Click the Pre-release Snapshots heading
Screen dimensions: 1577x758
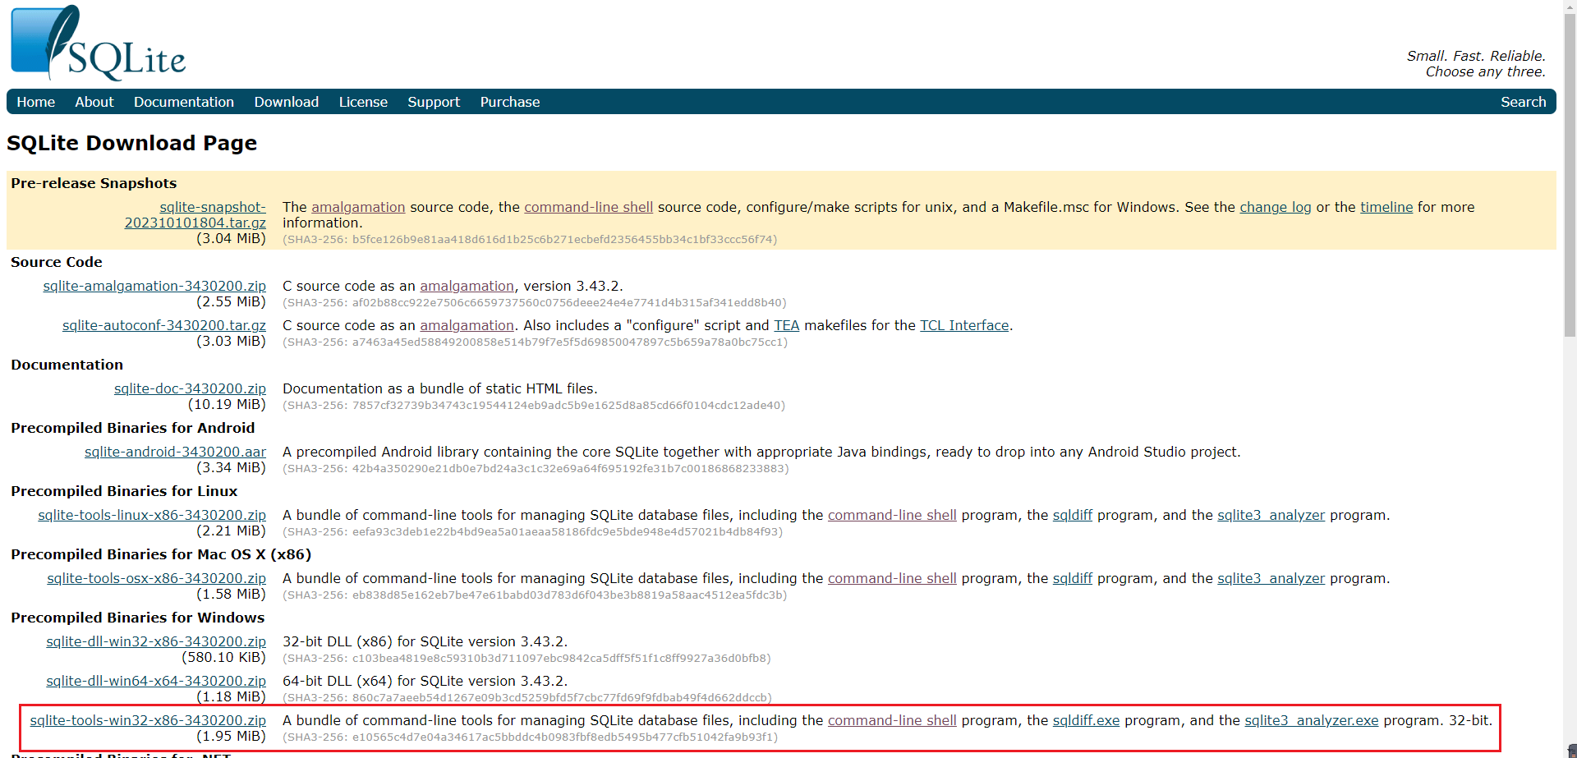94,183
